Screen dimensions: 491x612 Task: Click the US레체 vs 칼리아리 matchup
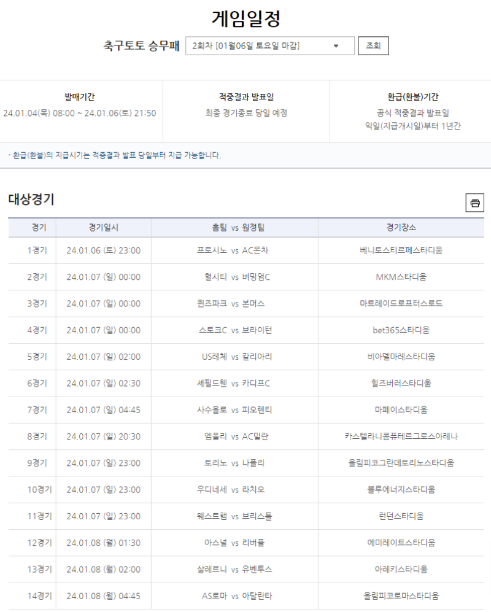[237, 357]
